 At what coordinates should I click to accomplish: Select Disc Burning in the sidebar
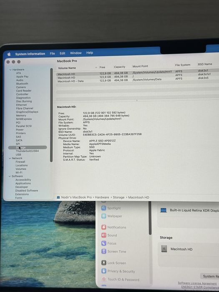(24, 101)
